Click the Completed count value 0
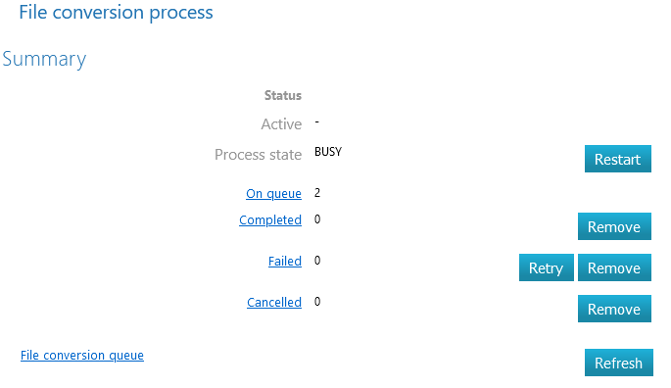671x388 pixels. click(317, 219)
